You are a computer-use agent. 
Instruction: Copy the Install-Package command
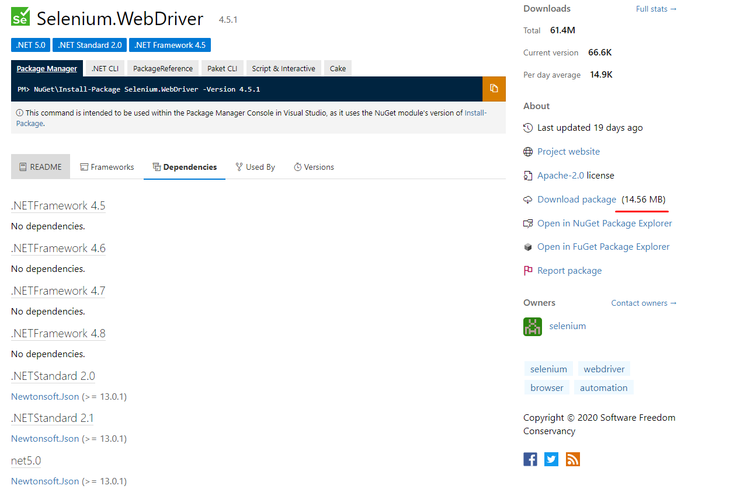click(x=494, y=89)
